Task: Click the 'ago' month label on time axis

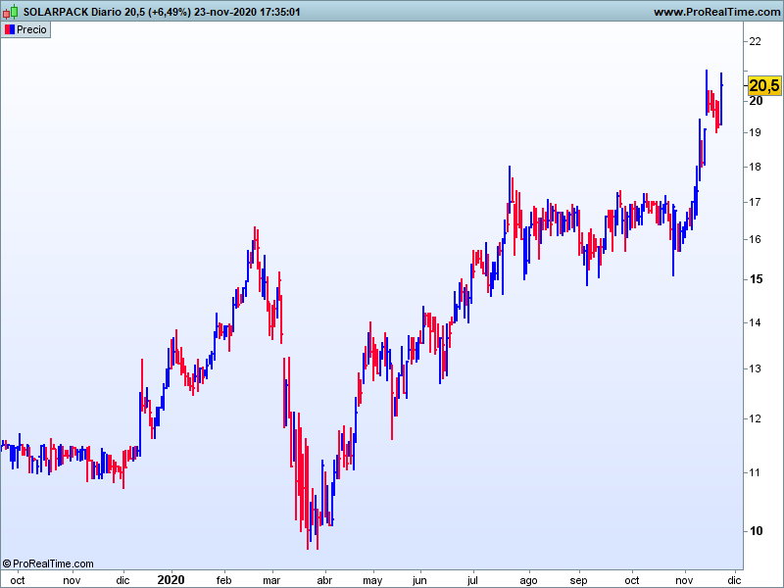Action: pos(527,579)
